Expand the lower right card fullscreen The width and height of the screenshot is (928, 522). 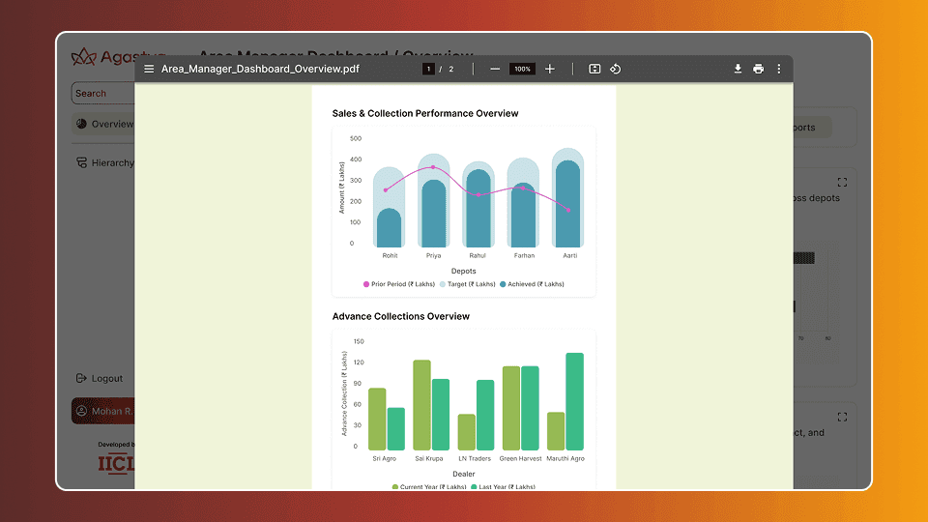tap(842, 417)
